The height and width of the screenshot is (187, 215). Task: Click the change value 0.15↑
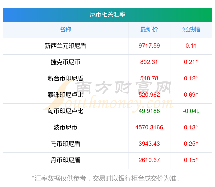pyautogui.click(x=191, y=160)
